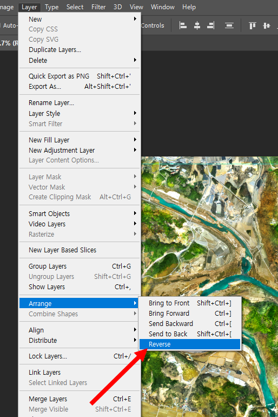Click the Align vertical centers icon

[266, 25]
